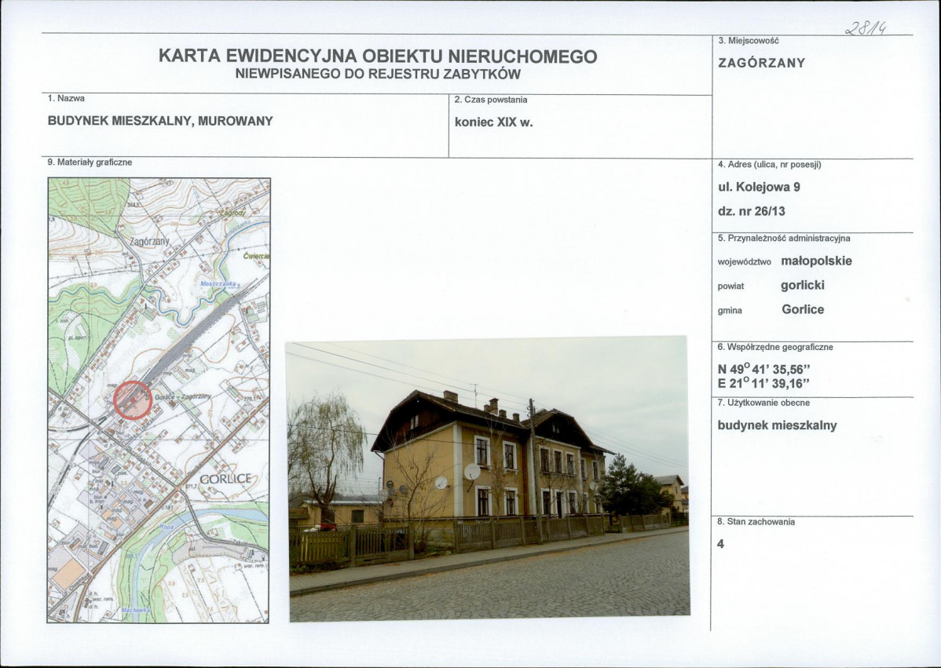Click the subtitle 'NIEWPISANEGO DO REJESTRU ZABYTKÓW'
941x668 pixels.
[x=378, y=75]
